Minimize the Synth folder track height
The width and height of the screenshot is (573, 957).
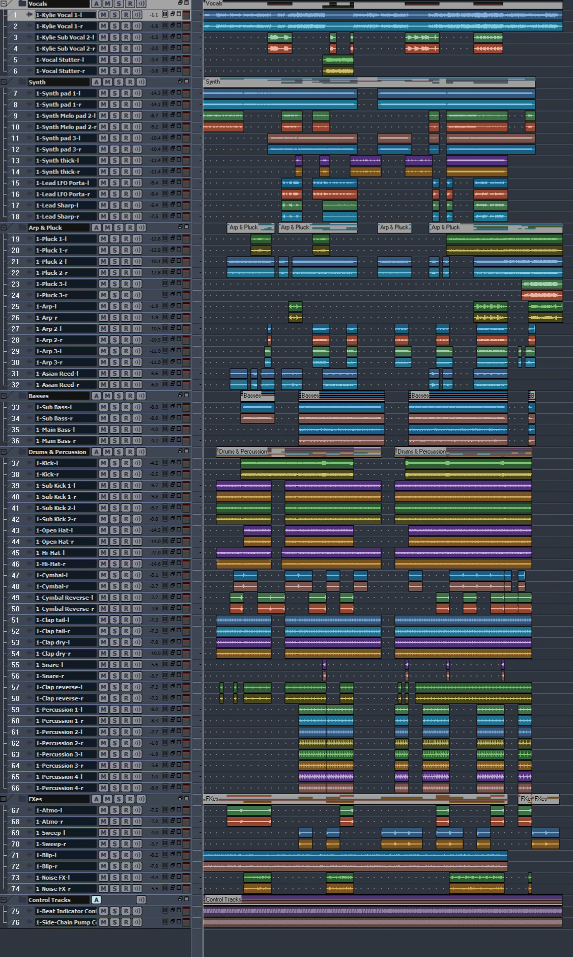(x=180, y=81)
